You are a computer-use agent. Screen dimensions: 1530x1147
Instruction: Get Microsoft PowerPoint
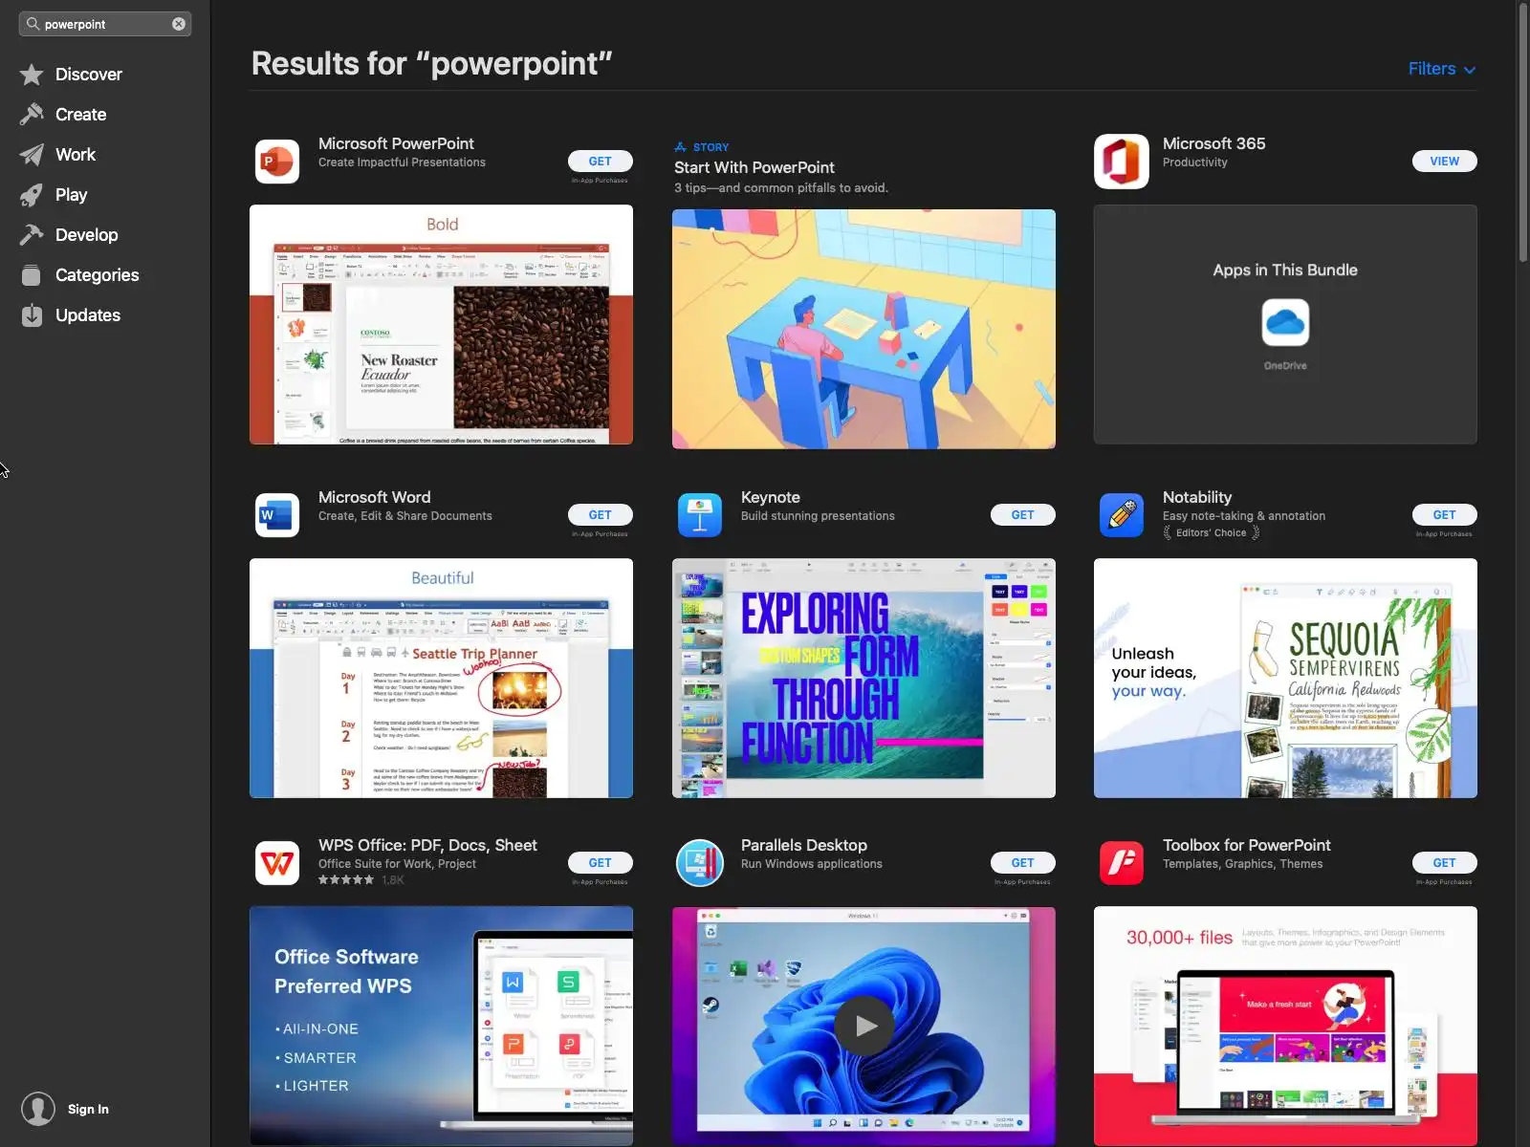click(601, 162)
